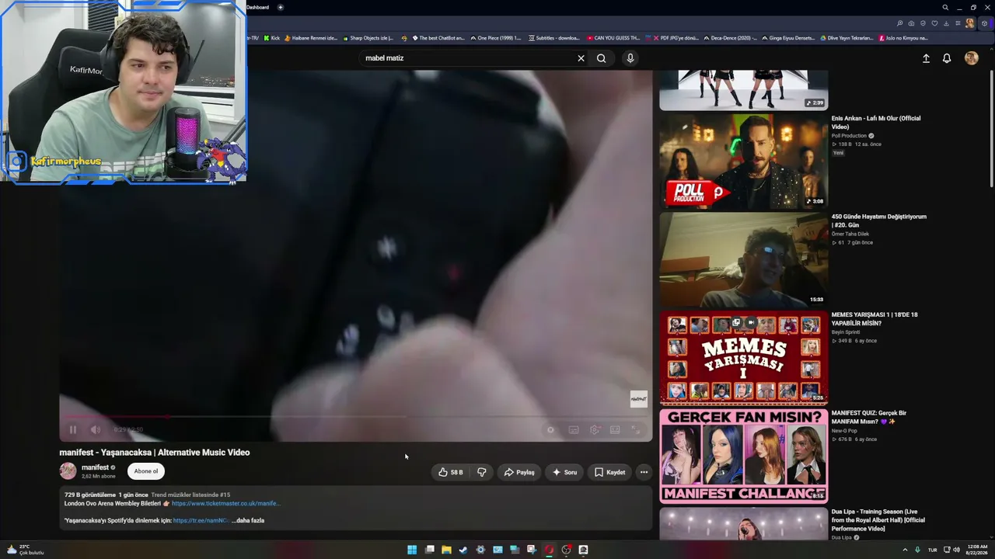Seek on the video progress bar
This screenshot has height=559, width=995.
(x=355, y=417)
